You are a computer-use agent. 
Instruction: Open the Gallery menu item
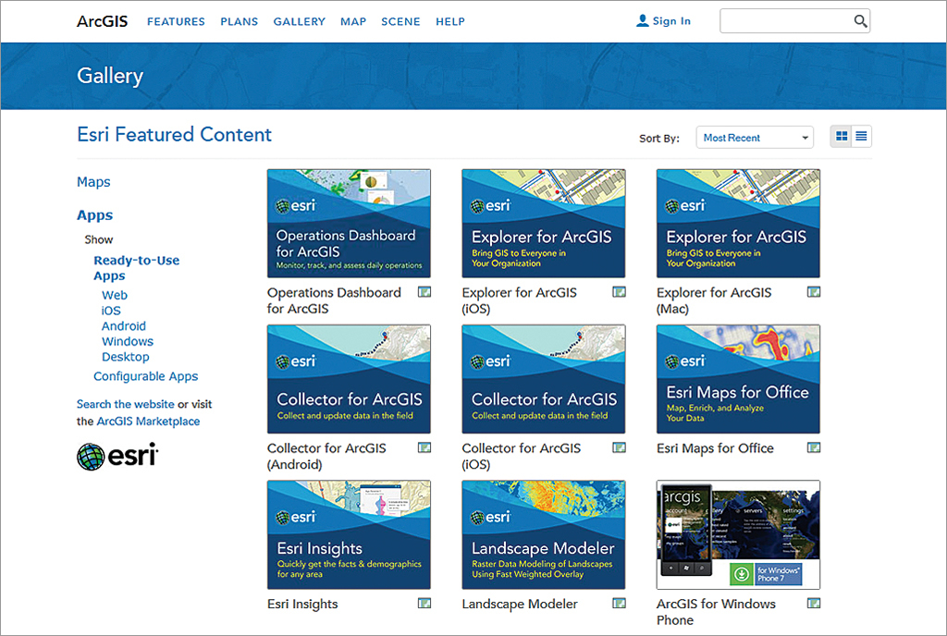point(299,21)
